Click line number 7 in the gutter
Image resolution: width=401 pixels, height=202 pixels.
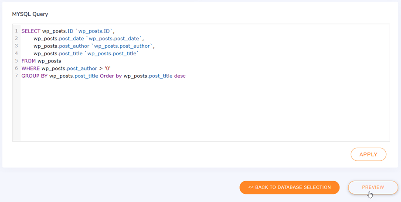tap(17, 76)
